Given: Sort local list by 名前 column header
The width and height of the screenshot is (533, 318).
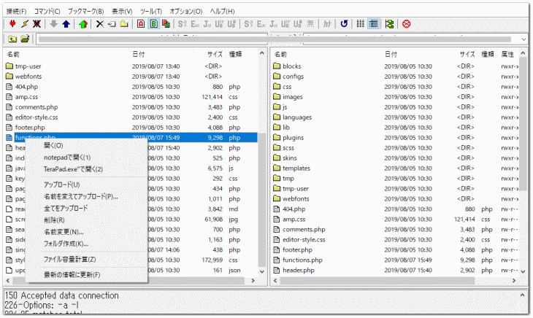Looking at the screenshot, I should click(x=13, y=54).
